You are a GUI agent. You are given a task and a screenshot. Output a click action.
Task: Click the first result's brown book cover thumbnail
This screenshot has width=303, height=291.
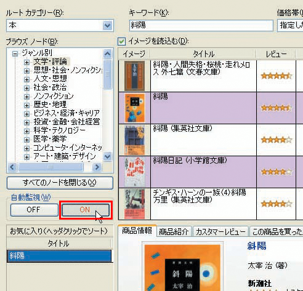[x=135, y=76]
